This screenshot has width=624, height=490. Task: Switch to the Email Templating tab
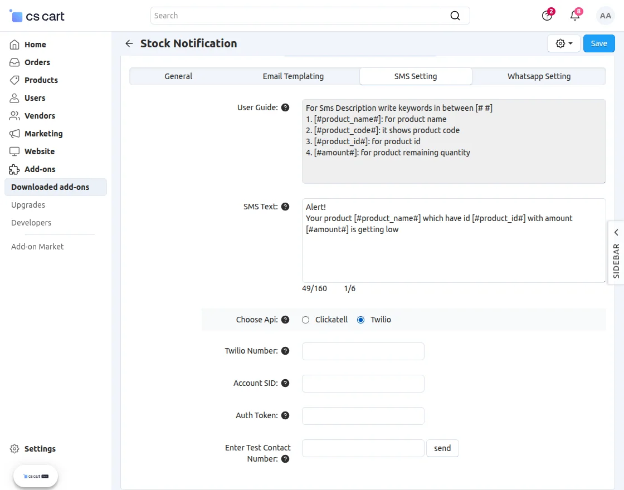coord(293,76)
